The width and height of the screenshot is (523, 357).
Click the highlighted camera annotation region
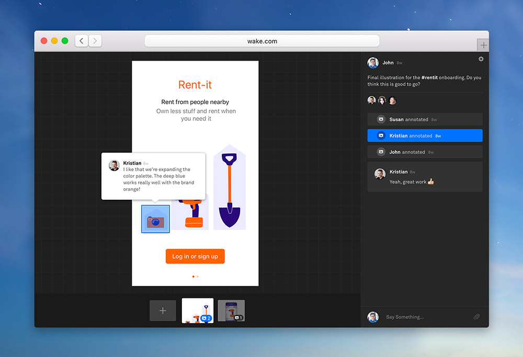tap(155, 219)
